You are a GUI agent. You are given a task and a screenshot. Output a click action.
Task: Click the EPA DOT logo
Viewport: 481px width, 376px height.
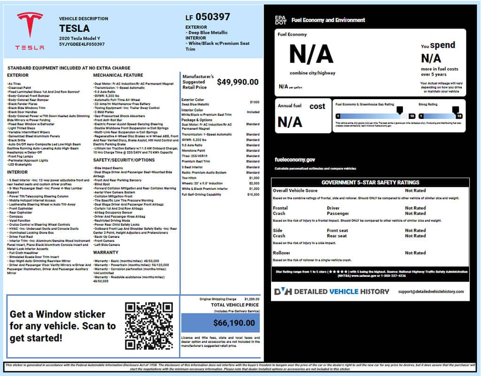[280, 20]
